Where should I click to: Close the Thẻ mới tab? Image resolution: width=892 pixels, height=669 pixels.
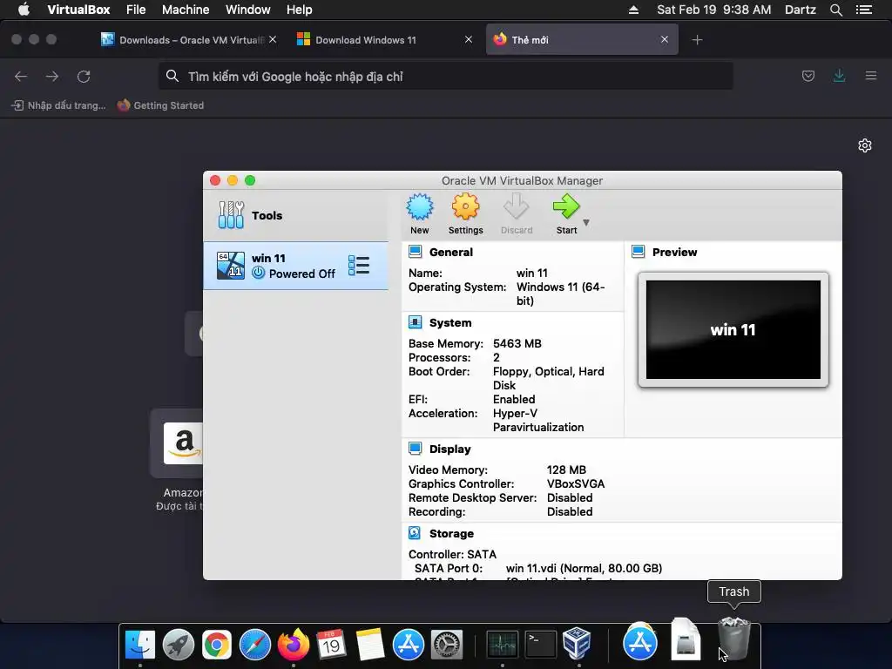click(665, 39)
